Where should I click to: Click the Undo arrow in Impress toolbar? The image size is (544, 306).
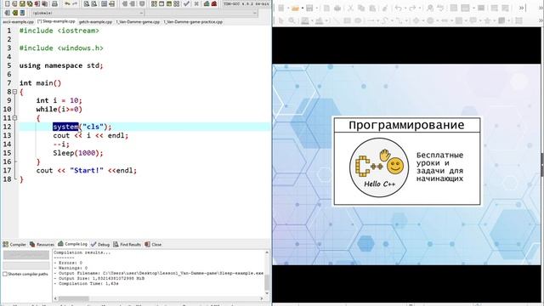click(399, 8)
